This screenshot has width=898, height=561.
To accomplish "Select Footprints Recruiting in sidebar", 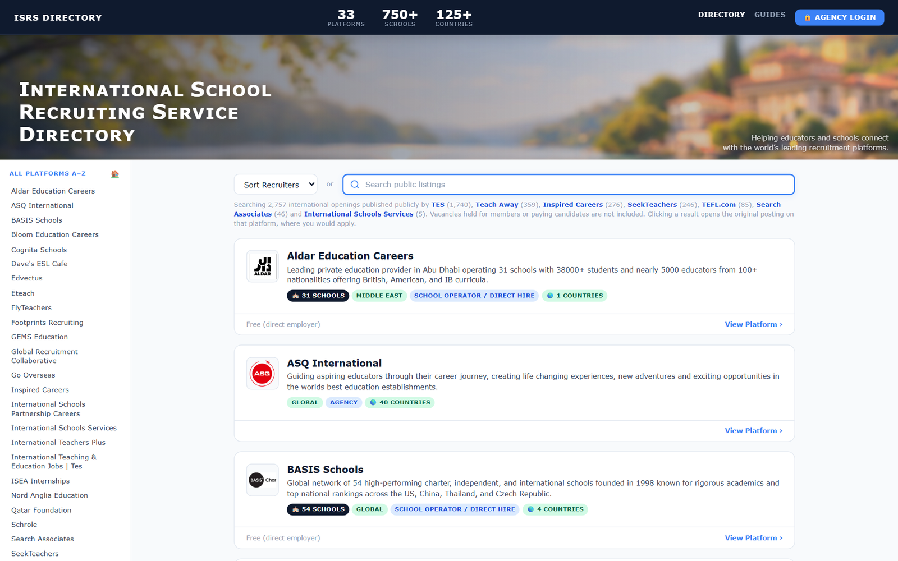I will coord(47,323).
